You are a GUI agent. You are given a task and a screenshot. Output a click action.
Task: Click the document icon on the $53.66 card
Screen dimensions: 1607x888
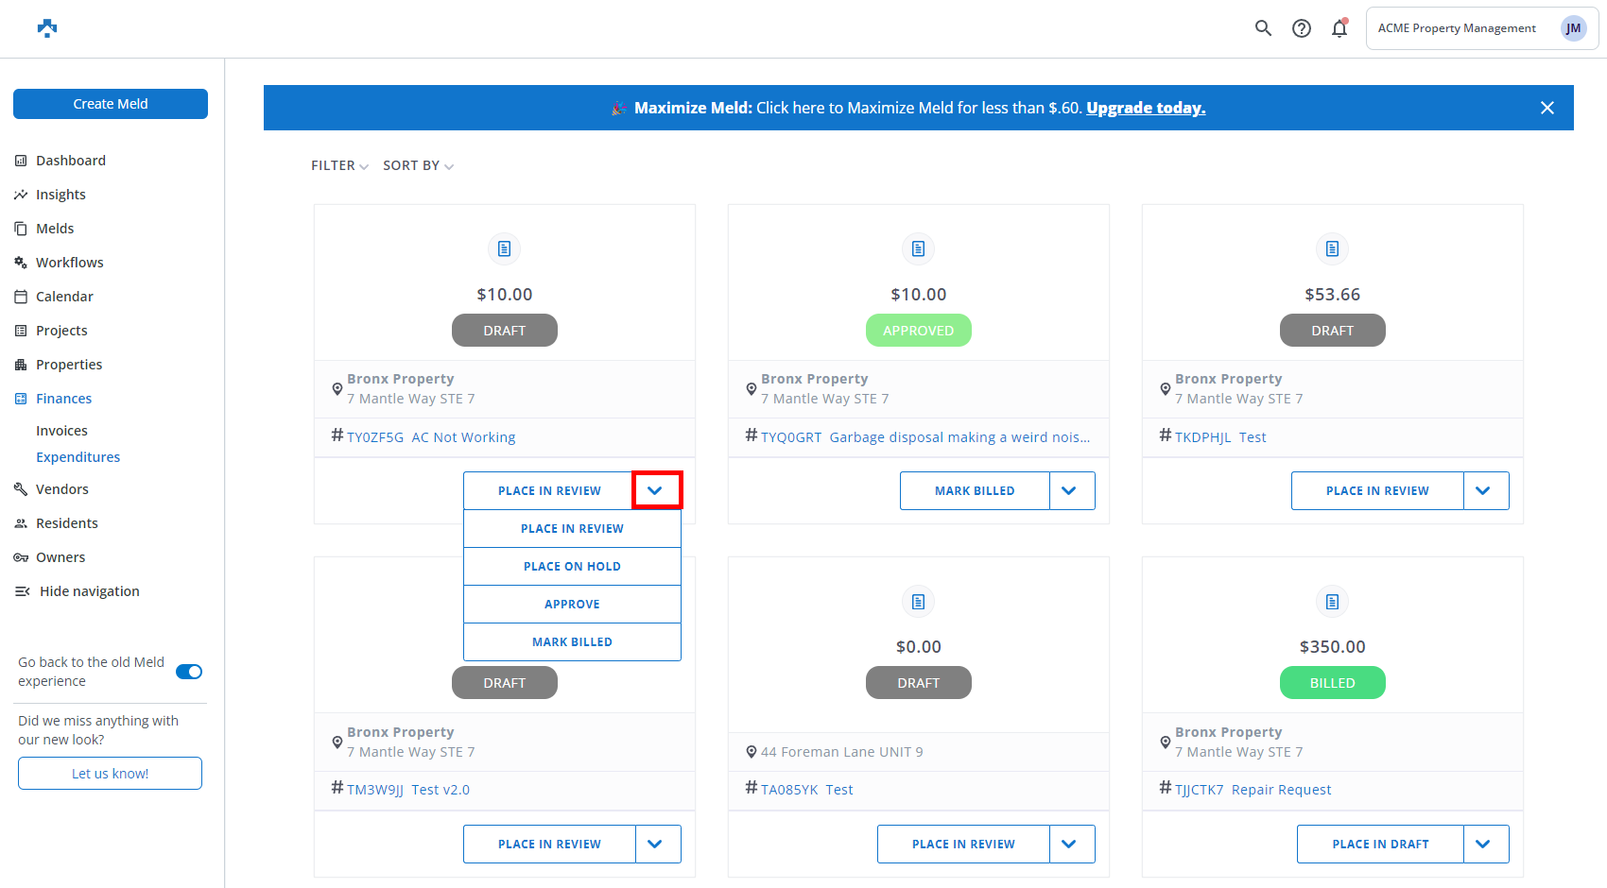click(1332, 248)
